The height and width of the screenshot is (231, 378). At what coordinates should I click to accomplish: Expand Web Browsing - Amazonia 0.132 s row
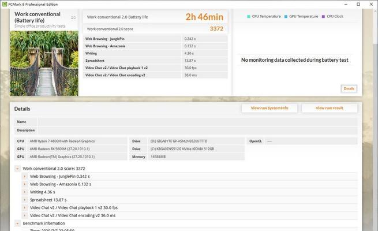25,184
